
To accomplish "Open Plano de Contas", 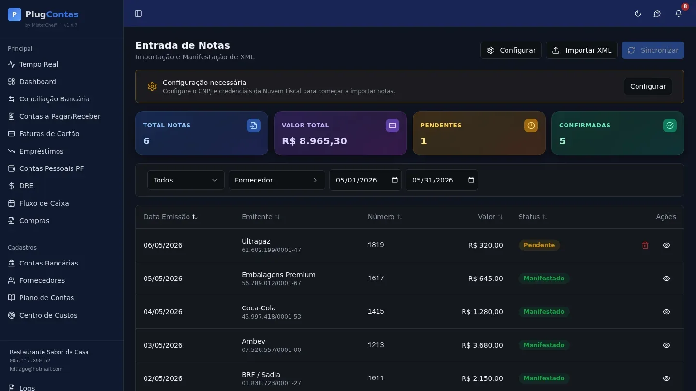I will pyautogui.click(x=61, y=298).
